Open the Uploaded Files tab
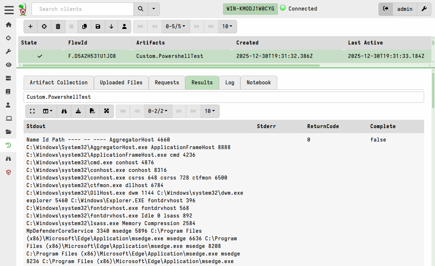The height and width of the screenshot is (266, 435). (x=121, y=83)
